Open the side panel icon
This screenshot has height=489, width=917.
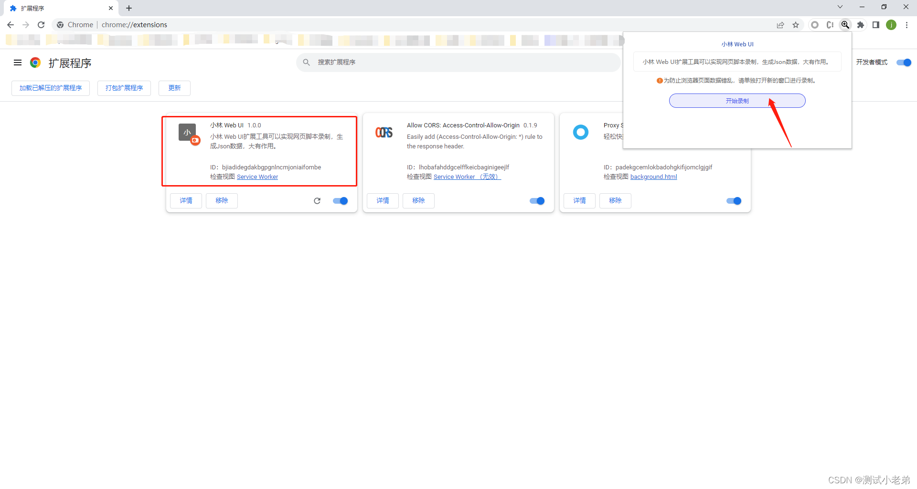click(876, 25)
